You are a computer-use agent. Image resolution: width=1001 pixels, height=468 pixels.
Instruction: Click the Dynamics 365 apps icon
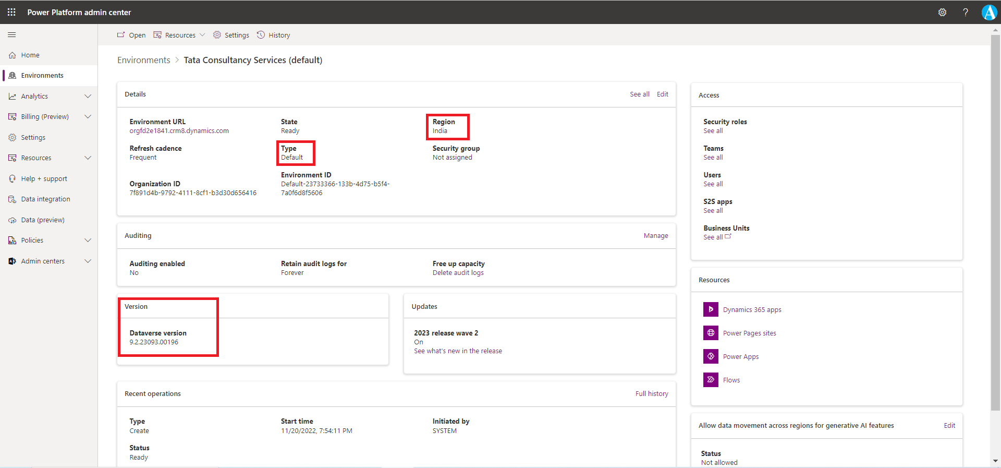[711, 309]
